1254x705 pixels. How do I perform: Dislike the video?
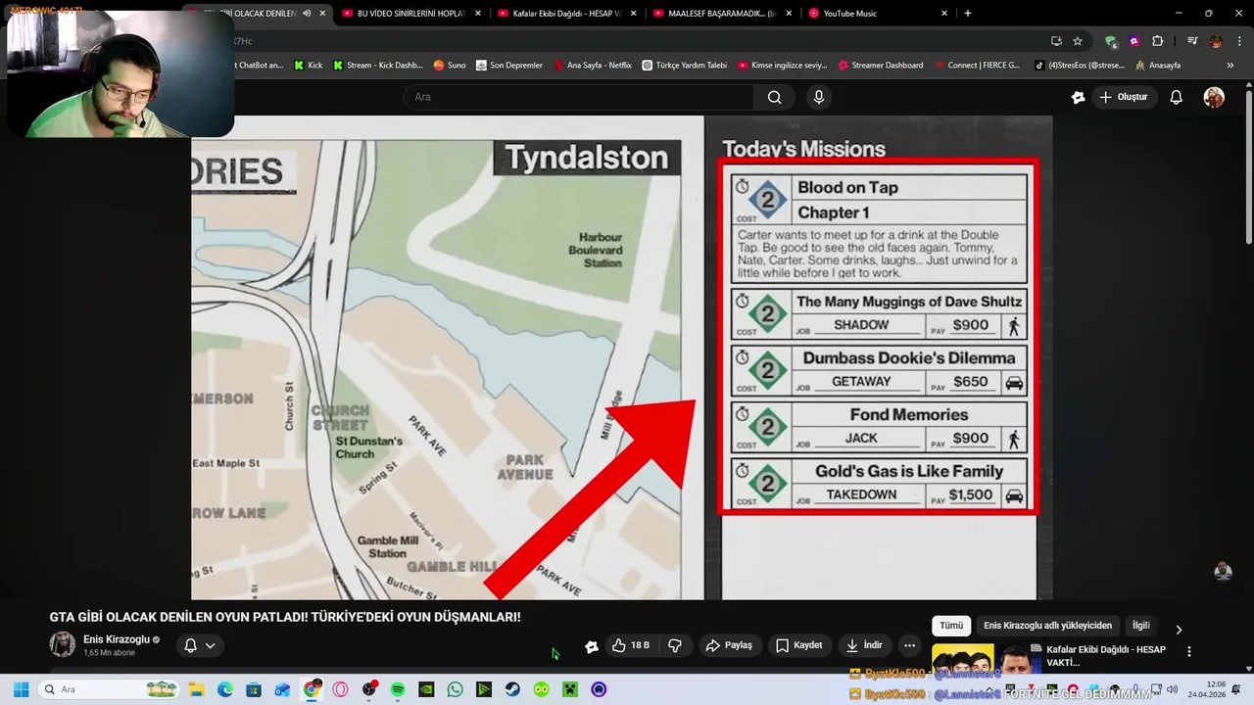[675, 645]
